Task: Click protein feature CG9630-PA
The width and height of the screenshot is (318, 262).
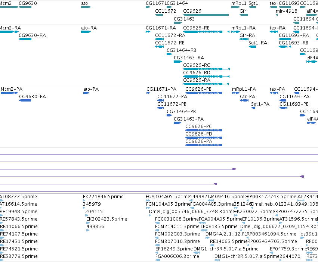Action: point(25,100)
